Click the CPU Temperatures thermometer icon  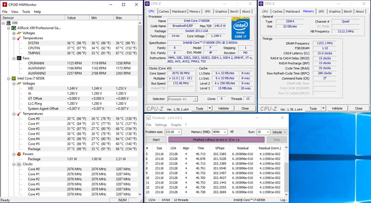[19, 114]
